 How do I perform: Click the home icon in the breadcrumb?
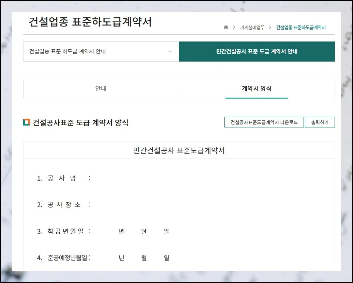click(x=226, y=28)
